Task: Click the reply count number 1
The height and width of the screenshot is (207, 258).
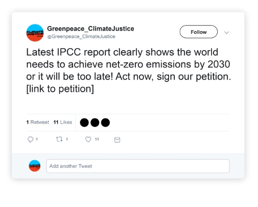Action: tap(37, 140)
